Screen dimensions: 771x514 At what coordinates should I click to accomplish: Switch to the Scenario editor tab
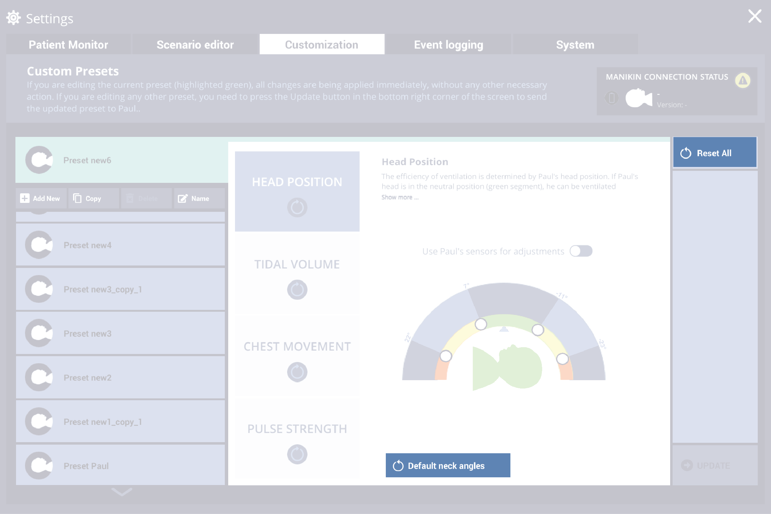[195, 45]
